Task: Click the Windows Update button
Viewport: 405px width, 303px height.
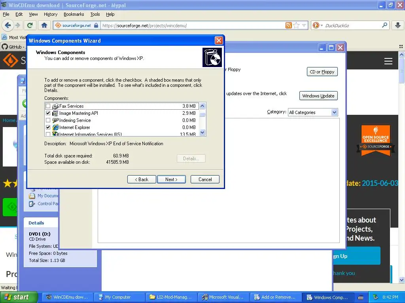Action: click(318, 96)
